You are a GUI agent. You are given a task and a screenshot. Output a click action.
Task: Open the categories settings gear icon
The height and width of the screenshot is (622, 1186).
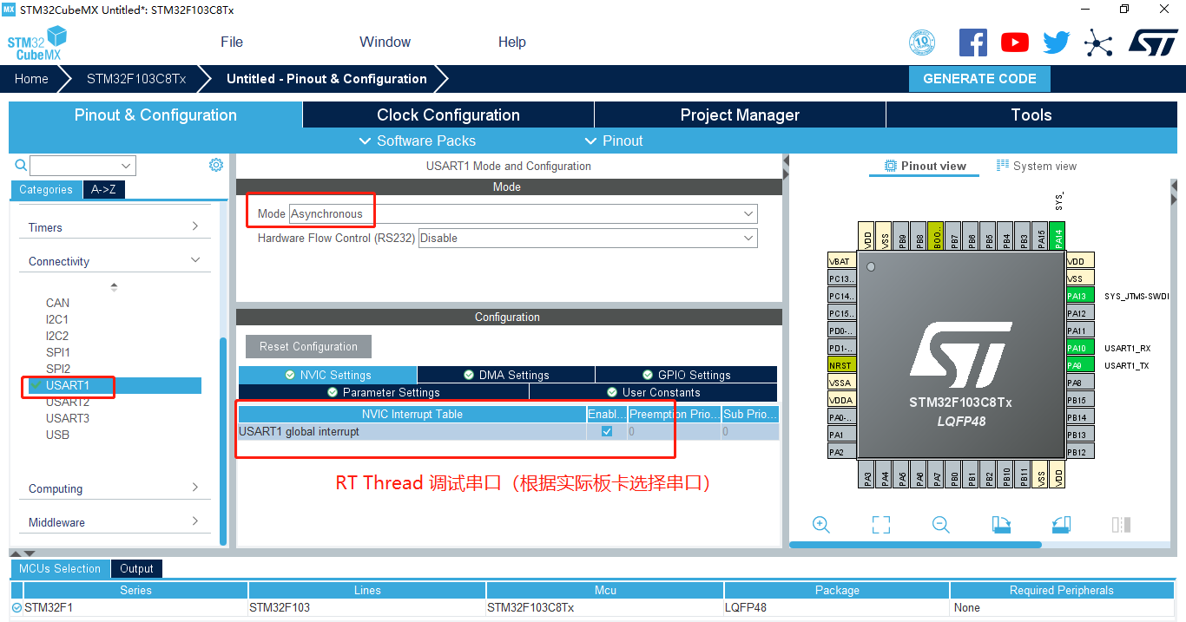(216, 165)
